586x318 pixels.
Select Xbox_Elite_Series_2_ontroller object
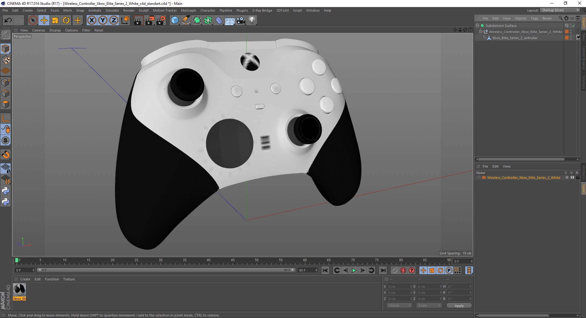[515, 38]
